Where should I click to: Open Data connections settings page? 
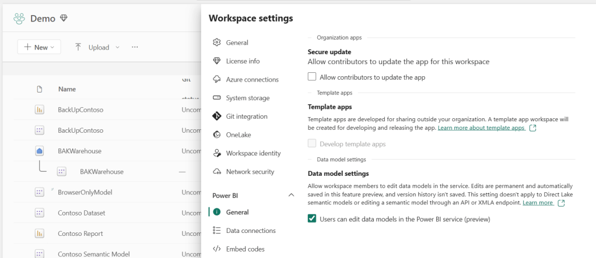pos(251,231)
